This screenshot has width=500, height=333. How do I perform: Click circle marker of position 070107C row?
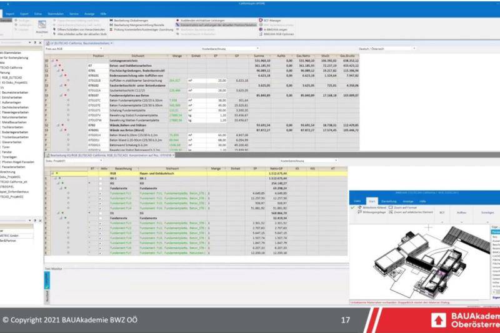[68, 101]
